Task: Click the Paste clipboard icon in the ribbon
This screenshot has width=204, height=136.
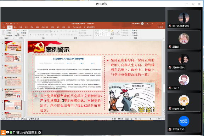Action: pyautogui.click(x=4, y=32)
